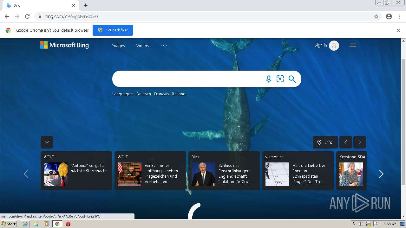This screenshot has height=228, width=406.
Task: Open Hält die Liebe bei Ehen article
Action: [310, 174]
